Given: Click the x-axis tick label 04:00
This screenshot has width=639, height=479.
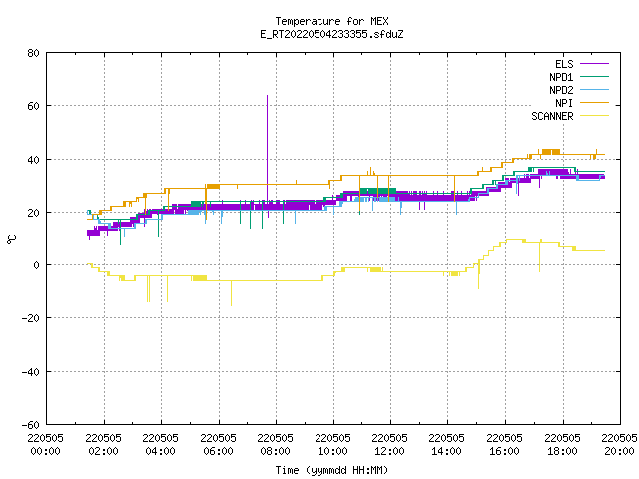Looking at the screenshot, I should click(161, 451).
